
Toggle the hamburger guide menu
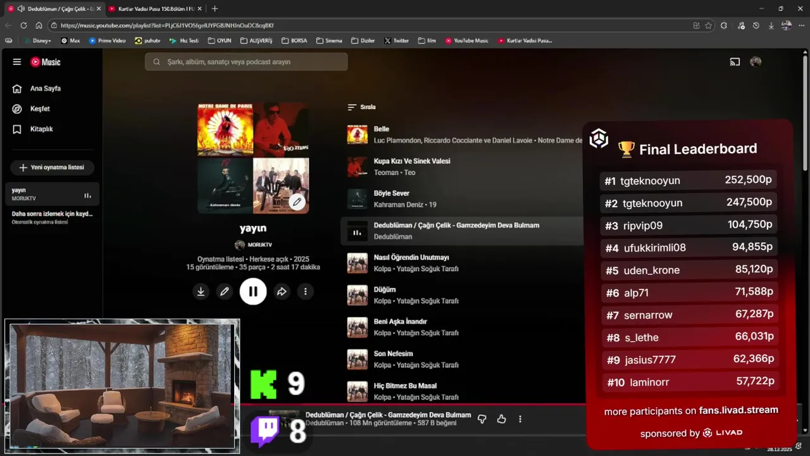17,62
